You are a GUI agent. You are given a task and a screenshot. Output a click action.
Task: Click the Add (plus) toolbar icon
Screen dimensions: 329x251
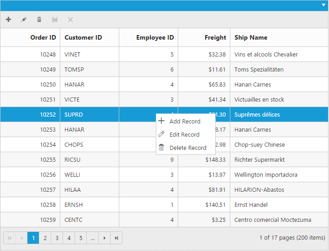coord(8,20)
